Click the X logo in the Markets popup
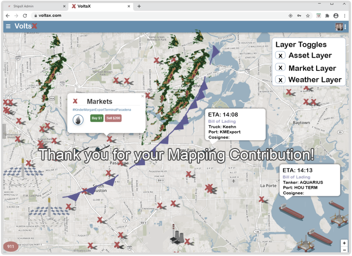The image size is (352, 256). 75,102
